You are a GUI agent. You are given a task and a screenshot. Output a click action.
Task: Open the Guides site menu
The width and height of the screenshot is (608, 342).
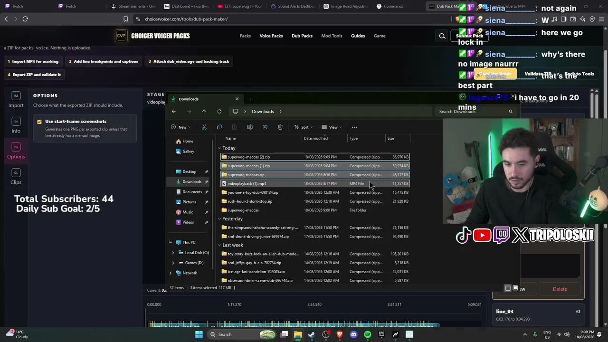pyautogui.click(x=358, y=36)
